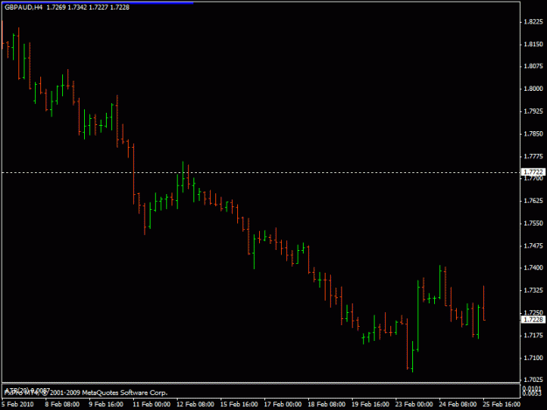Click the 1.7925 price axis label
The image size is (547, 410).
[533, 111]
